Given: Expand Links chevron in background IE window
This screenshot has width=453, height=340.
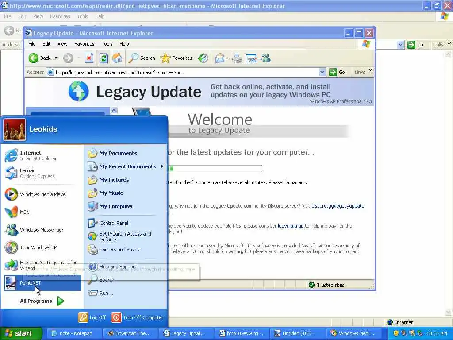Looking at the screenshot, I should 449,43.
